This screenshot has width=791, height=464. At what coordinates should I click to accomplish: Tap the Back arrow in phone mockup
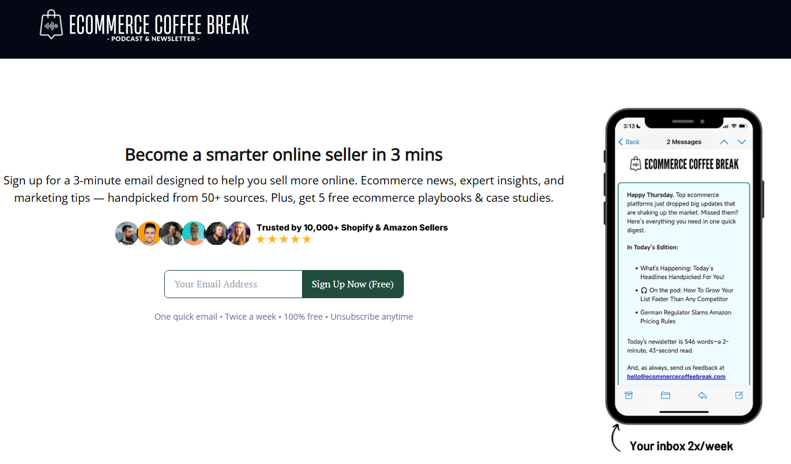point(629,142)
